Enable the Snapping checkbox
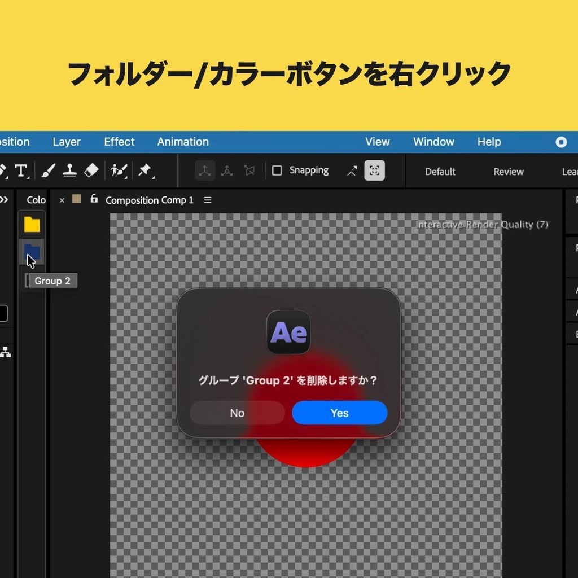578x578 pixels. tap(277, 170)
